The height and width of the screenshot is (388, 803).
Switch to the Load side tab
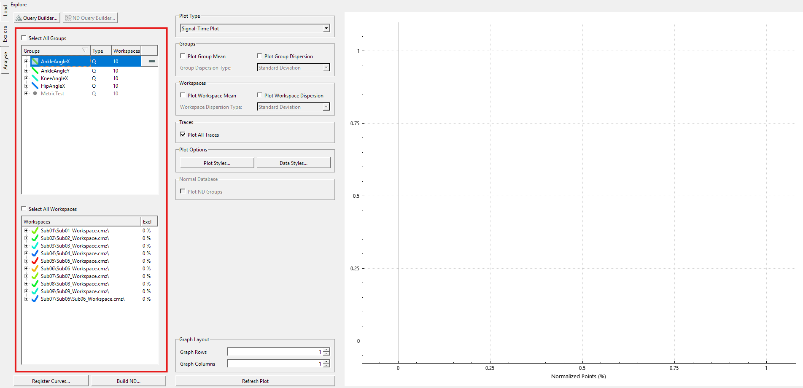(x=5, y=10)
